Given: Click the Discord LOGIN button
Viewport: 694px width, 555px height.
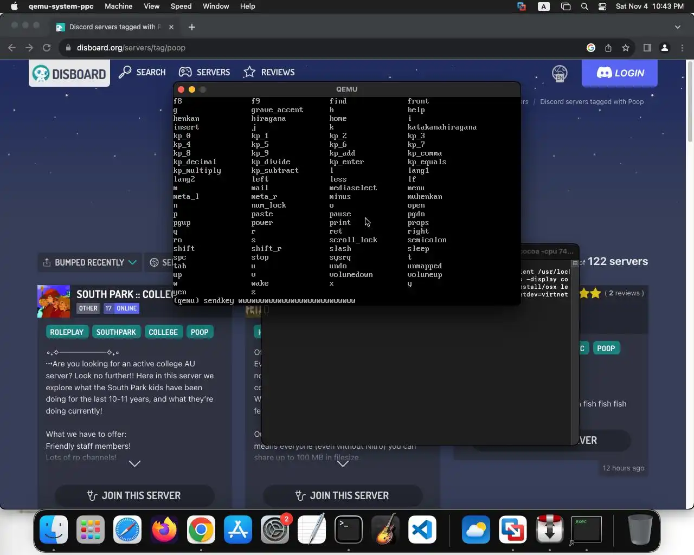Looking at the screenshot, I should (620, 73).
